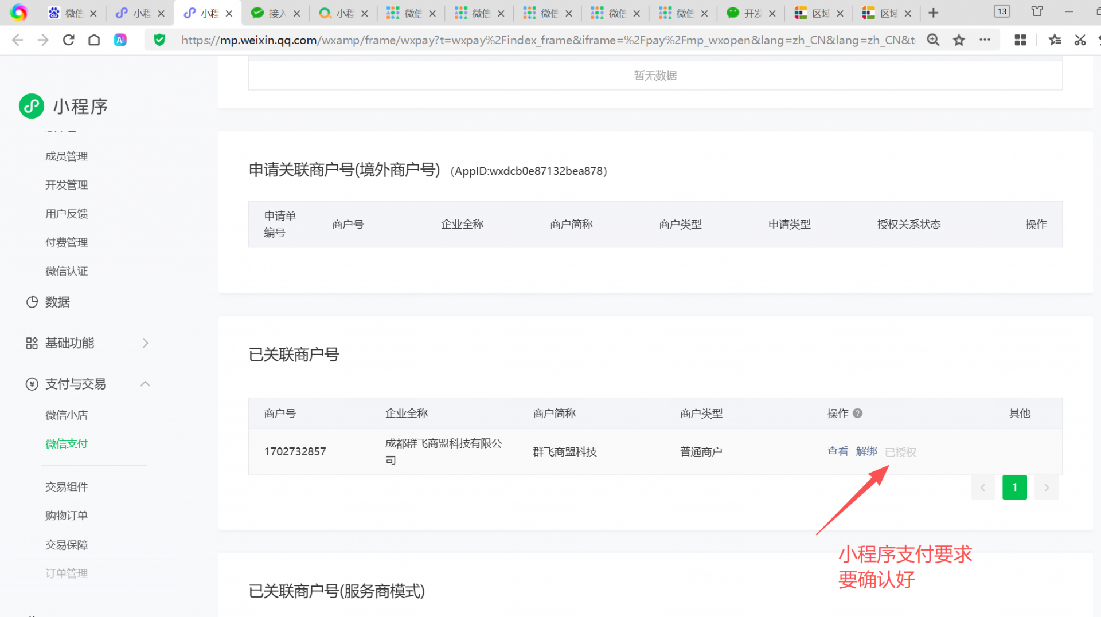Click the zoom magnifier icon in address bar
The width and height of the screenshot is (1101, 617).
pos(933,40)
